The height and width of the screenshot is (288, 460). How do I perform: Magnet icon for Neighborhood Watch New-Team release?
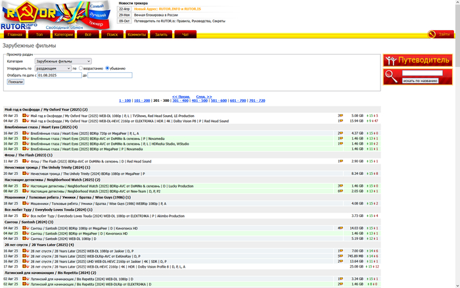coord(28,191)
